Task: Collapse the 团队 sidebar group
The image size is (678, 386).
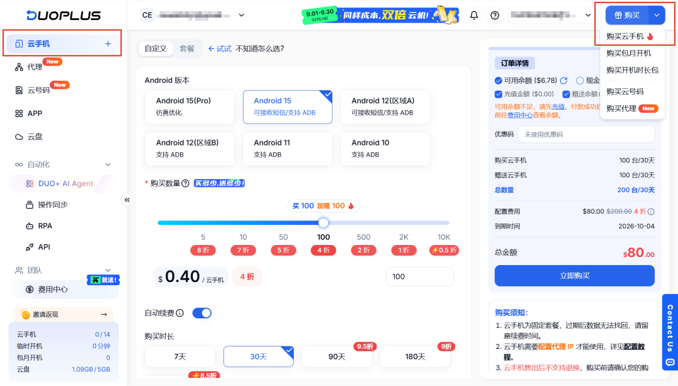Action: [108, 270]
